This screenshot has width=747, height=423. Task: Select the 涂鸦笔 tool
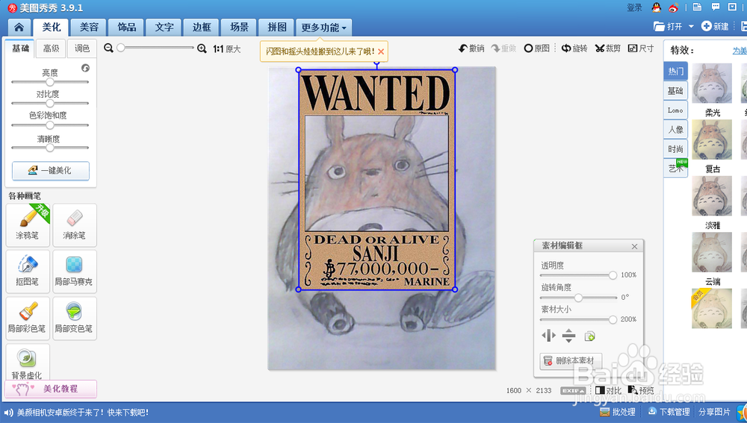(28, 225)
